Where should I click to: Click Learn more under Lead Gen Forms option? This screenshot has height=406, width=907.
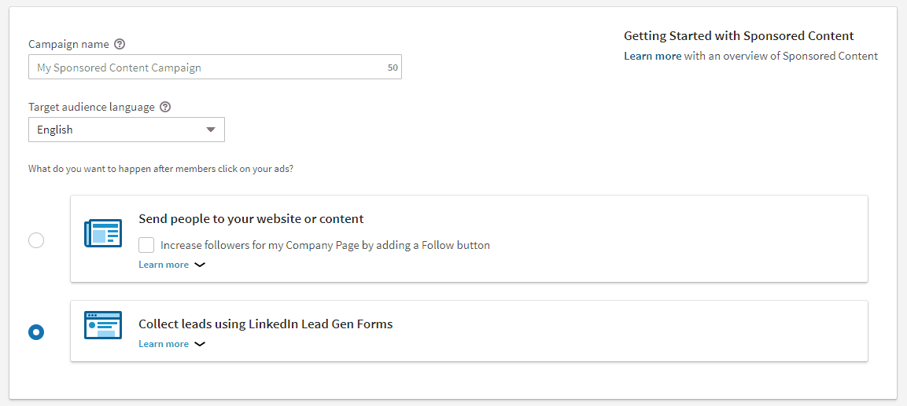pos(164,344)
